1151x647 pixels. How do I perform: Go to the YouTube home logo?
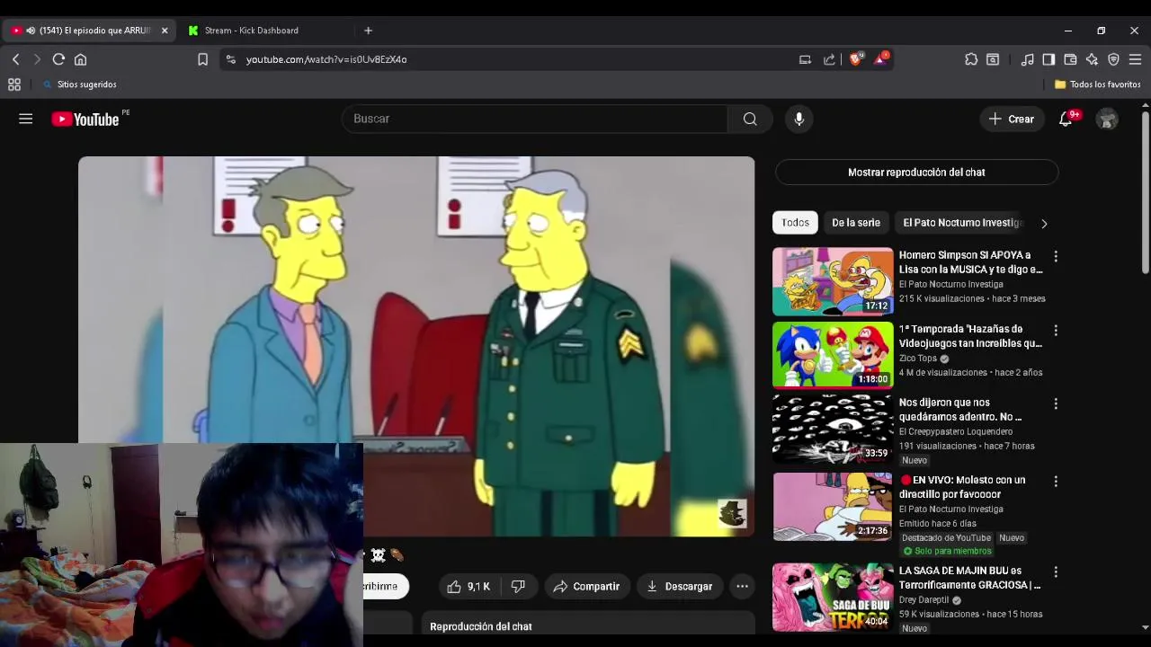pyautogui.click(x=85, y=119)
